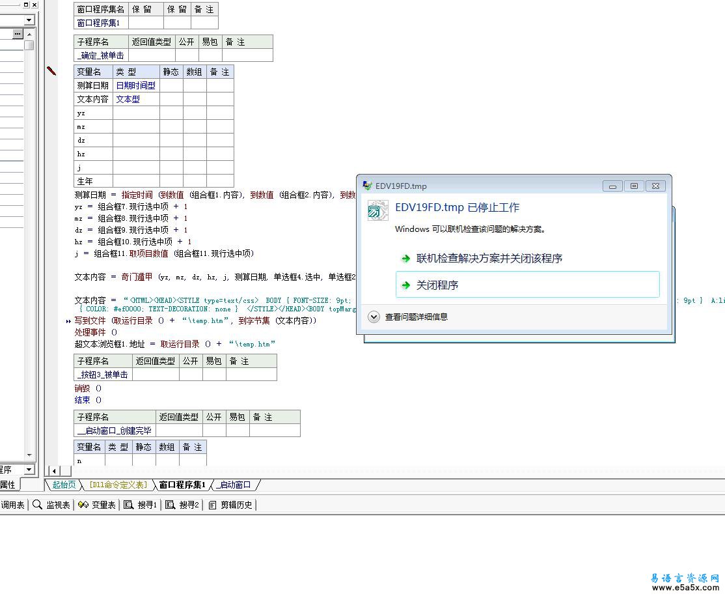This screenshot has height=596, width=725.
Task: Select the yz variable row
Action: 154,113
